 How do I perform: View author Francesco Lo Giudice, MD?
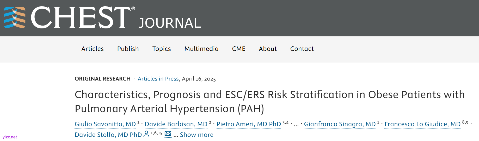click(x=422, y=124)
